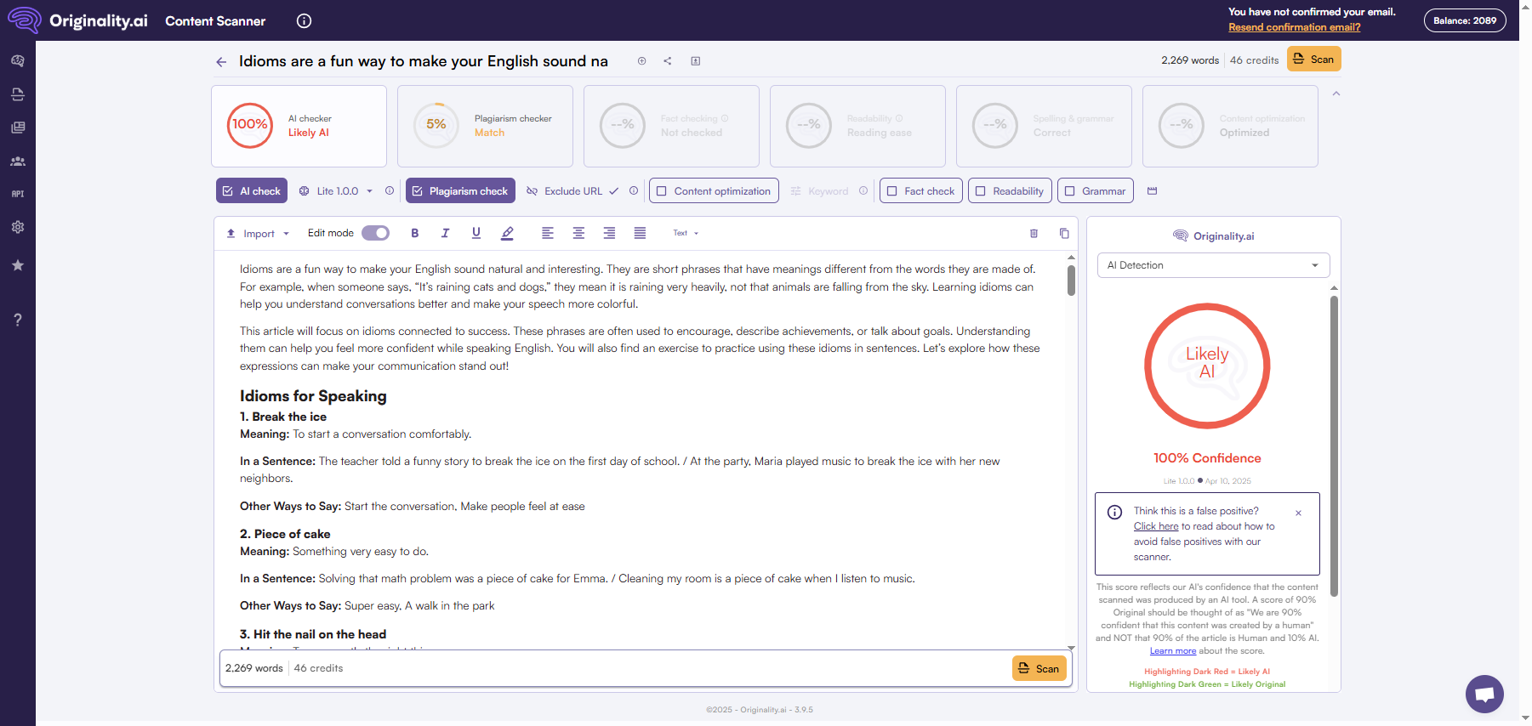Open the scanner icon in left sidebar
Screen dimensions: 1532x726
pos(18,94)
